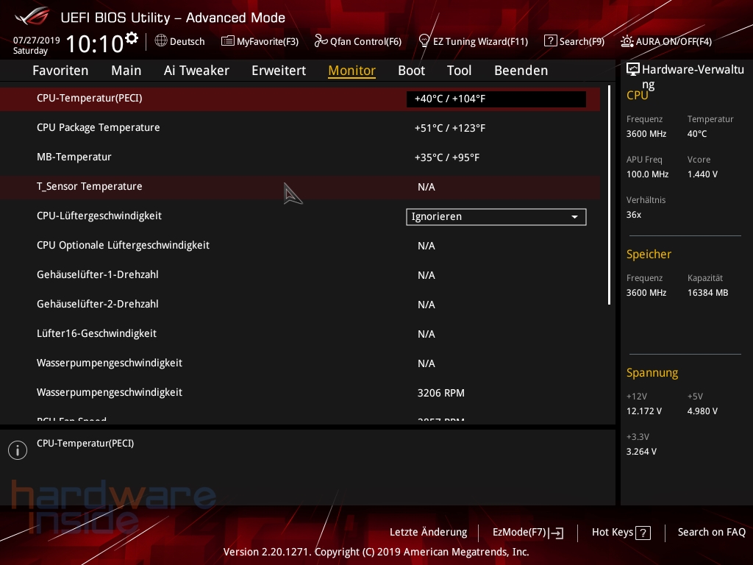This screenshot has height=565, width=753.
Task: Select Lüfter16-Geschwindigkeit row
Action: point(300,333)
